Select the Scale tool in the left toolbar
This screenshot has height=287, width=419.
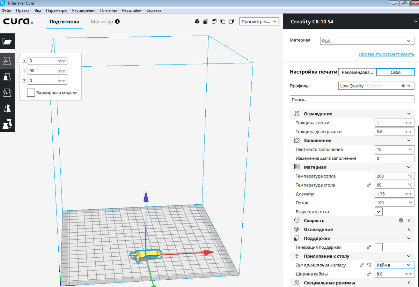(7, 77)
